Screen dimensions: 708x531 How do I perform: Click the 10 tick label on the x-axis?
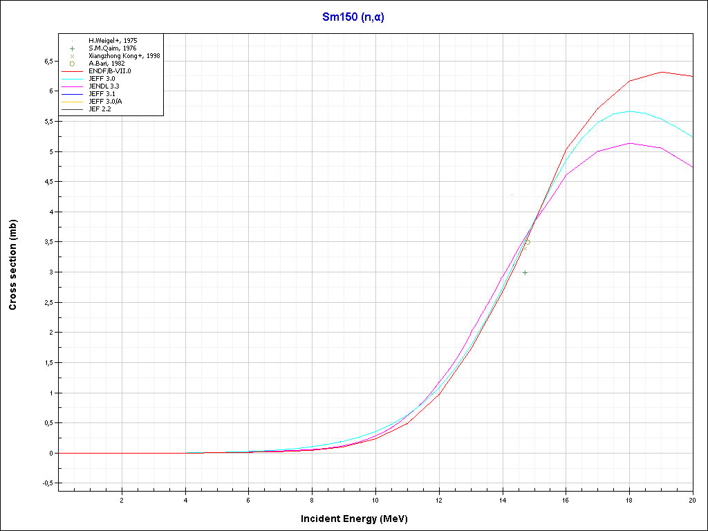point(375,500)
